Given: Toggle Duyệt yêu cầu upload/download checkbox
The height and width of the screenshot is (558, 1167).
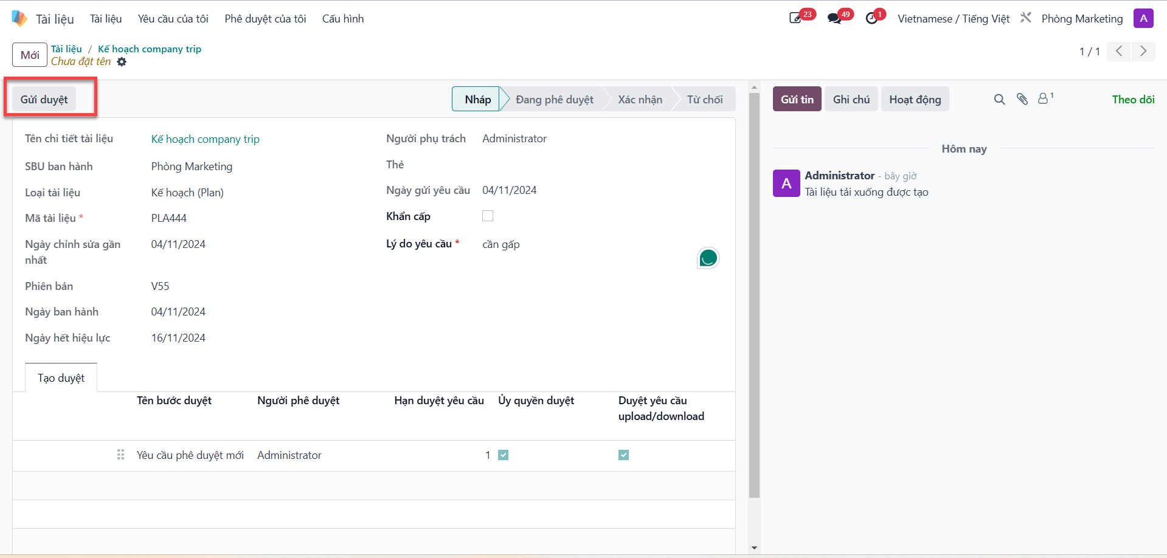Looking at the screenshot, I should pyautogui.click(x=623, y=455).
